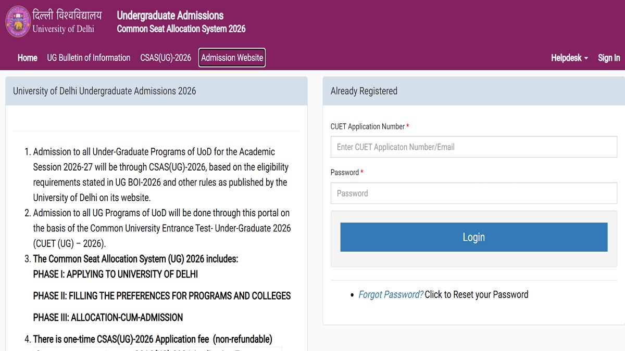The image size is (625, 351).
Task: Click the University of Delhi name text
Action: (x=63, y=29)
